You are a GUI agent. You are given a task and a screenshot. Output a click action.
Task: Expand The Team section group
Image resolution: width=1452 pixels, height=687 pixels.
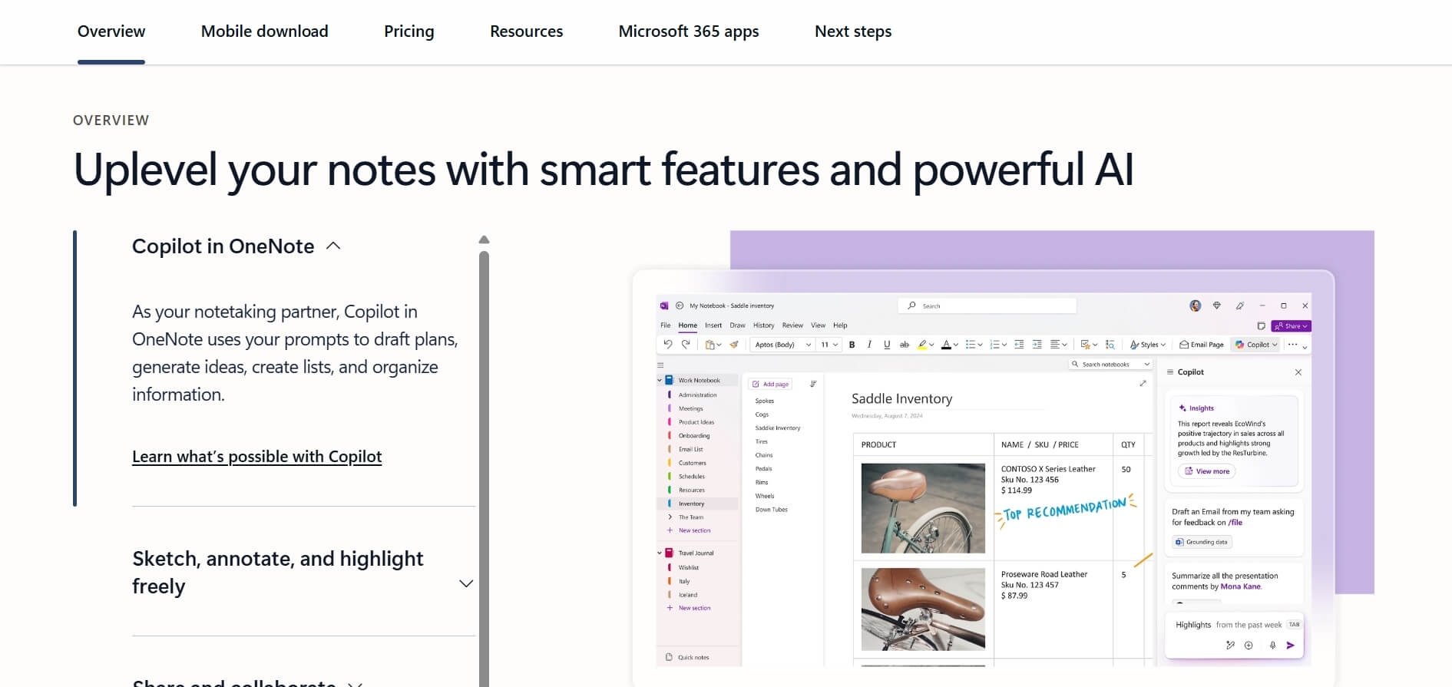[670, 517]
